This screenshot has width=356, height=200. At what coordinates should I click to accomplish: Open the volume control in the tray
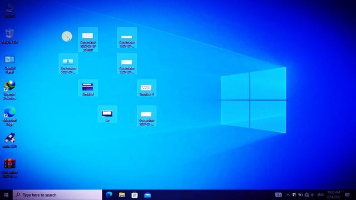tap(313, 195)
